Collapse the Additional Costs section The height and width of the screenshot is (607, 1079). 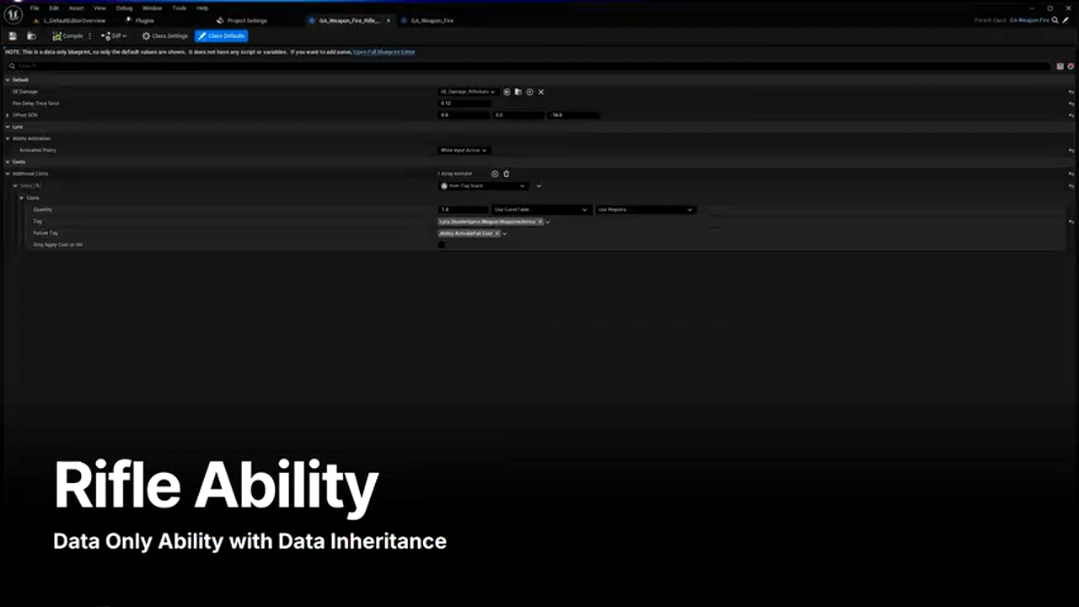(x=8, y=174)
